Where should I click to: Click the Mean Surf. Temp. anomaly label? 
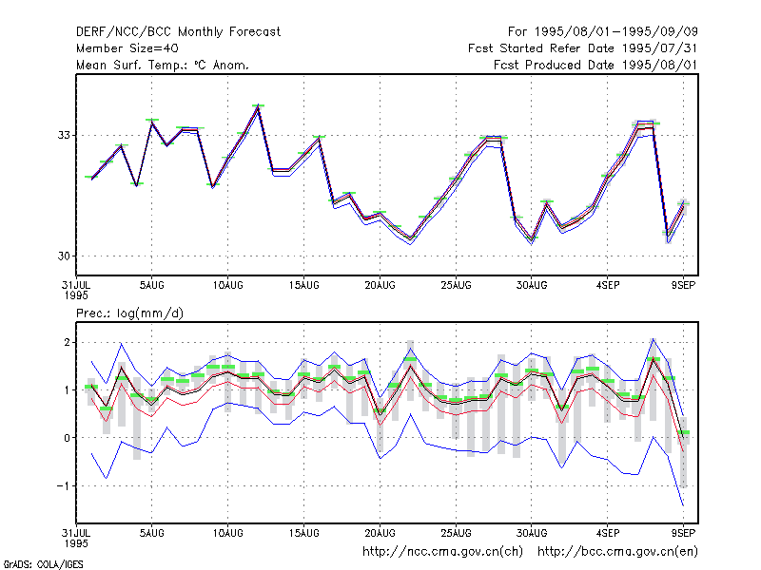162,65
